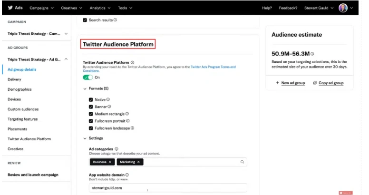Uncheck the Fullscreen portrait checkbox
Screen dimensions: 369x195
coord(91,121)
